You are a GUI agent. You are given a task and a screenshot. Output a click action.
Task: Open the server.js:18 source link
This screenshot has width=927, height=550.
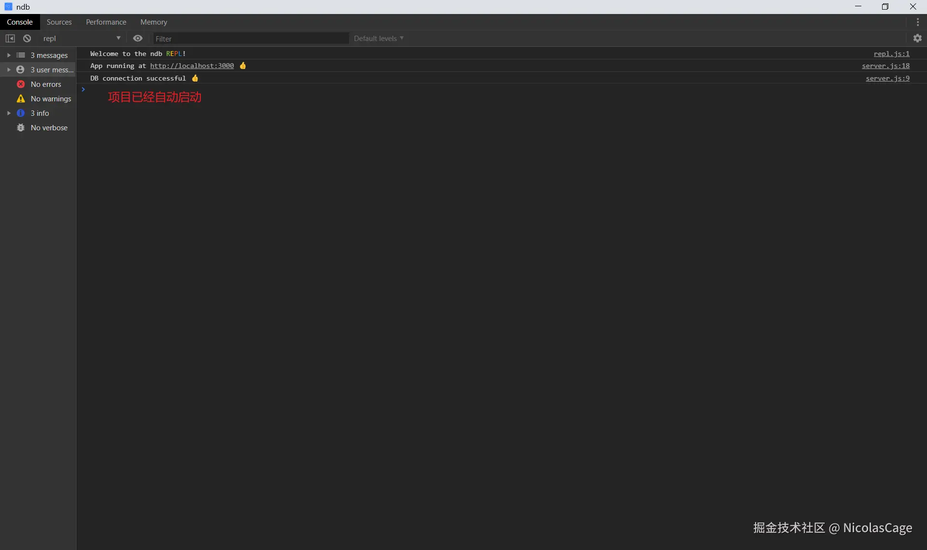point(885,66)
